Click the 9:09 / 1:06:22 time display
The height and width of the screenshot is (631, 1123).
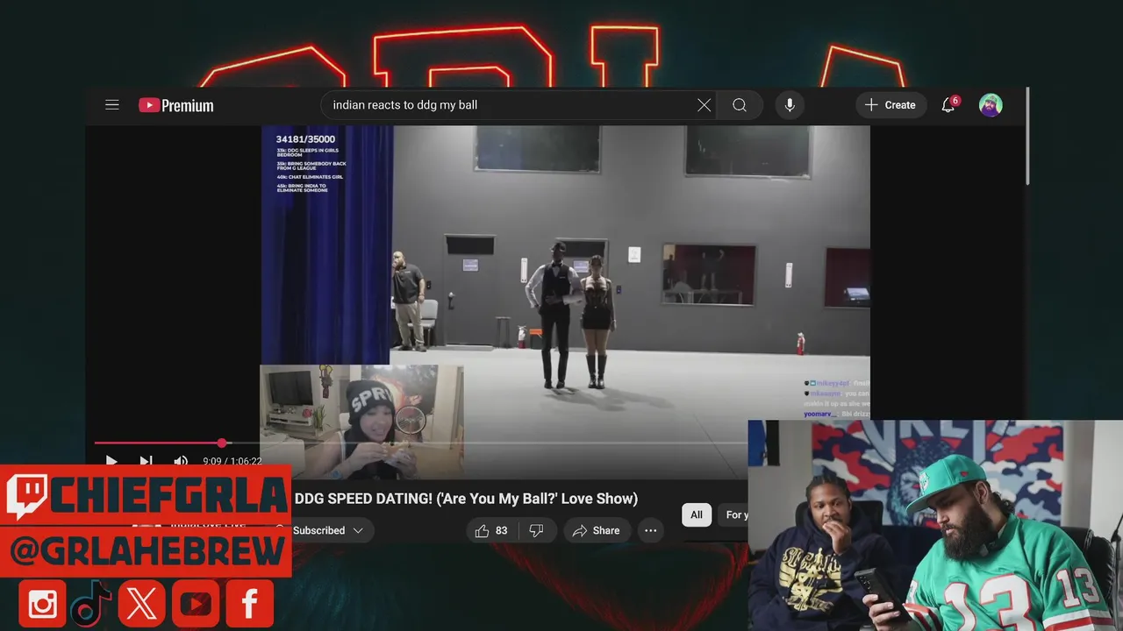[x=232, y=461]
